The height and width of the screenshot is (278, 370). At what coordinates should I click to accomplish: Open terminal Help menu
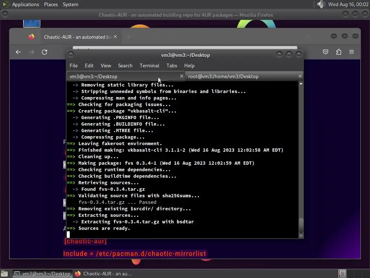(x=189, y=66)
